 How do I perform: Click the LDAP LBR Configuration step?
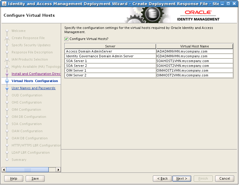coord(31,153)
